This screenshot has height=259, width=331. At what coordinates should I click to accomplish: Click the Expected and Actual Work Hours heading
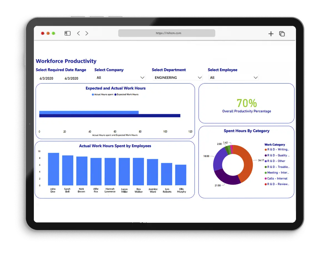115,88
